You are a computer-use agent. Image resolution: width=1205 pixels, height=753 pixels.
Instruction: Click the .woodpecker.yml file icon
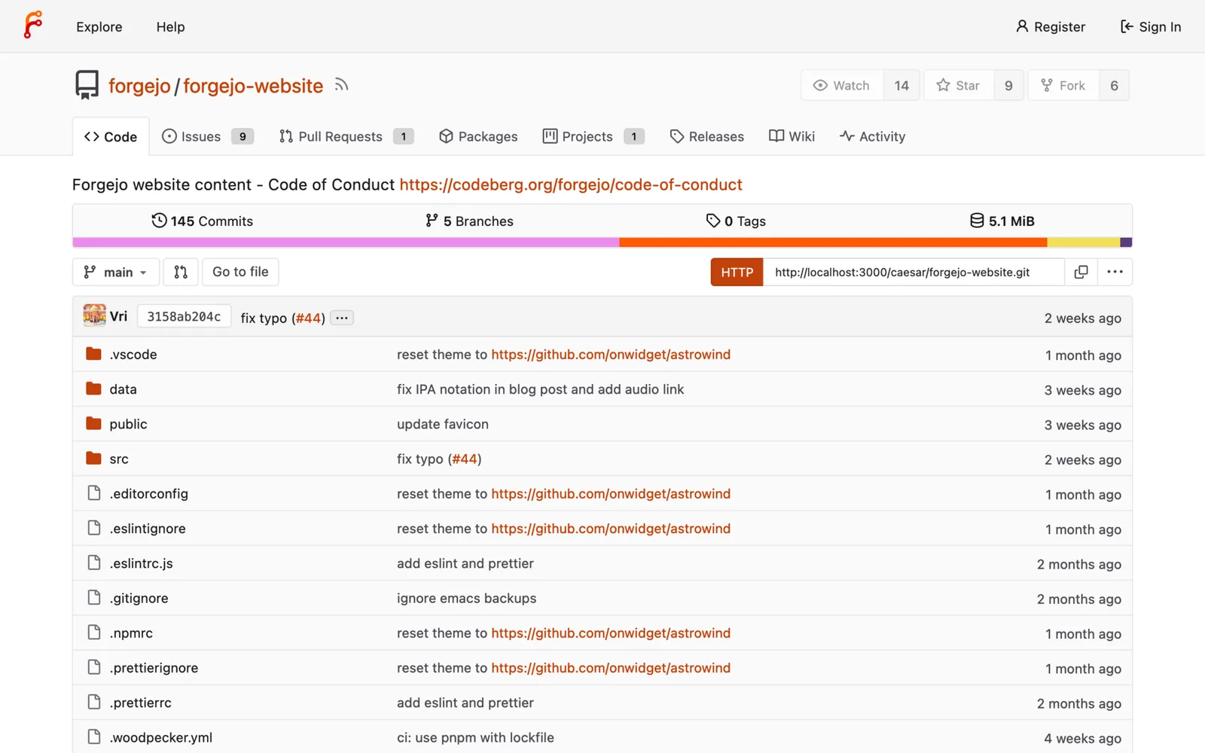pyautogui.click(x=94, y=736)
